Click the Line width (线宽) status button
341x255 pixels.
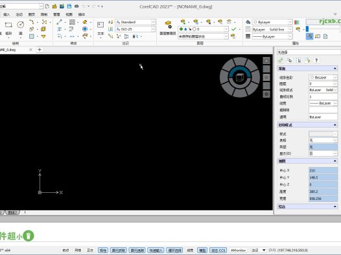pos(190,250)
